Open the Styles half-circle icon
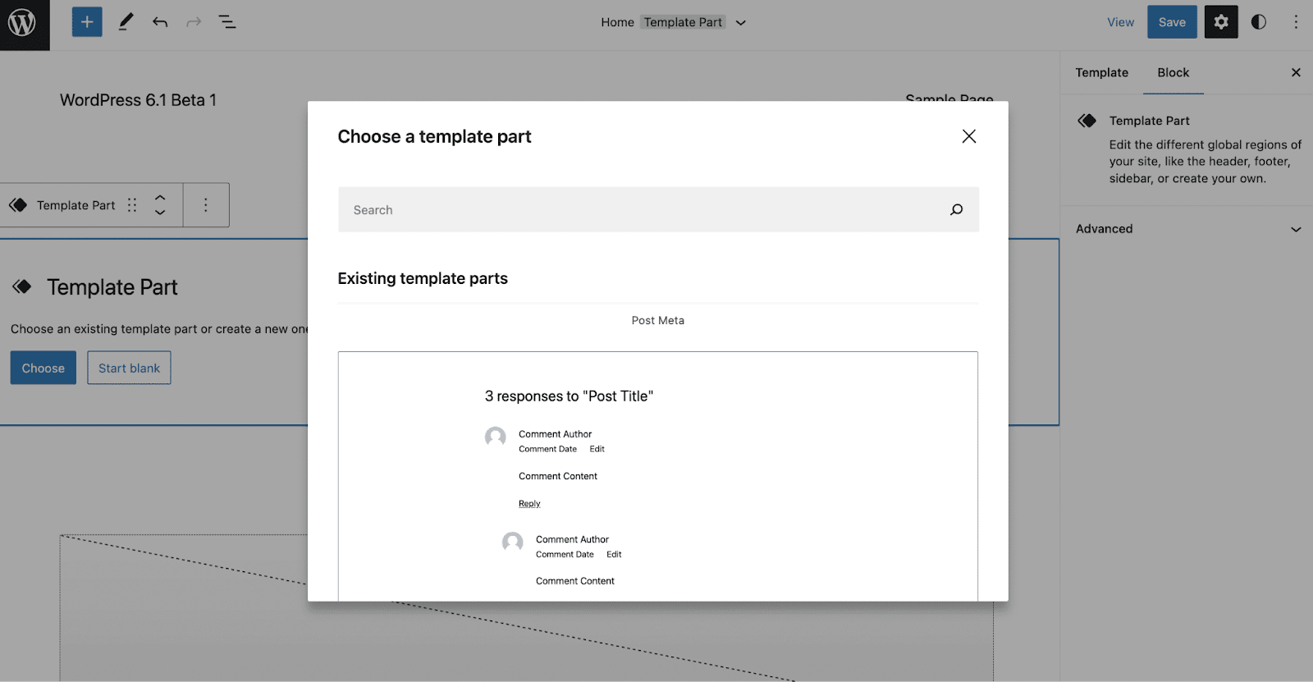The height and width of the screenshot is (682, 1313). tap(1259, 22)
